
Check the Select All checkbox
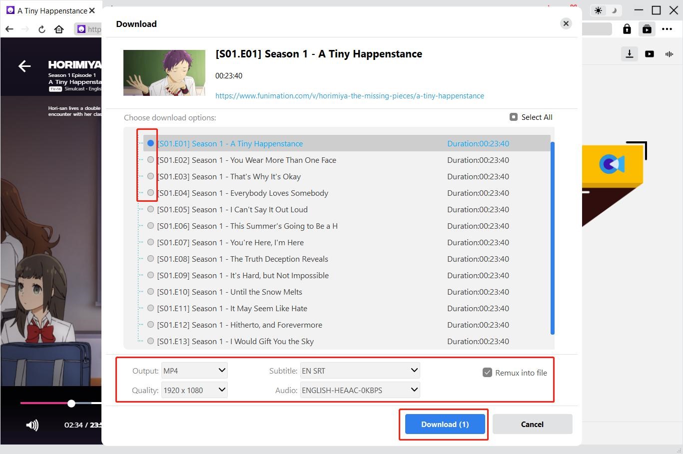513,117
